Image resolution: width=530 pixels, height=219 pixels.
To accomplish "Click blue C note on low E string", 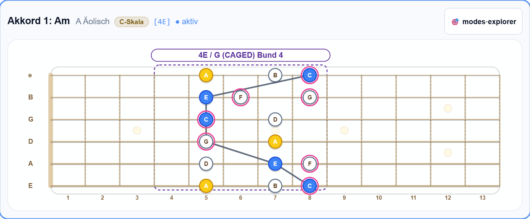I will coord(310,186).
